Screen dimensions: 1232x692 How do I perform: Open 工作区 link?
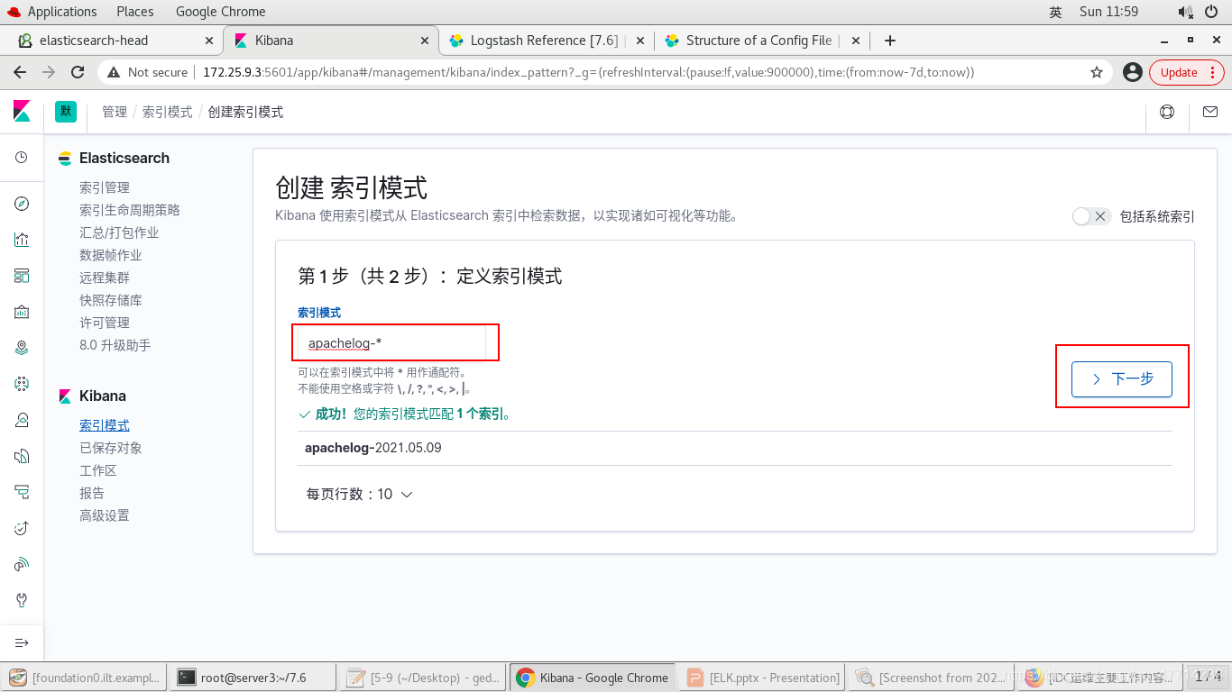98,470
